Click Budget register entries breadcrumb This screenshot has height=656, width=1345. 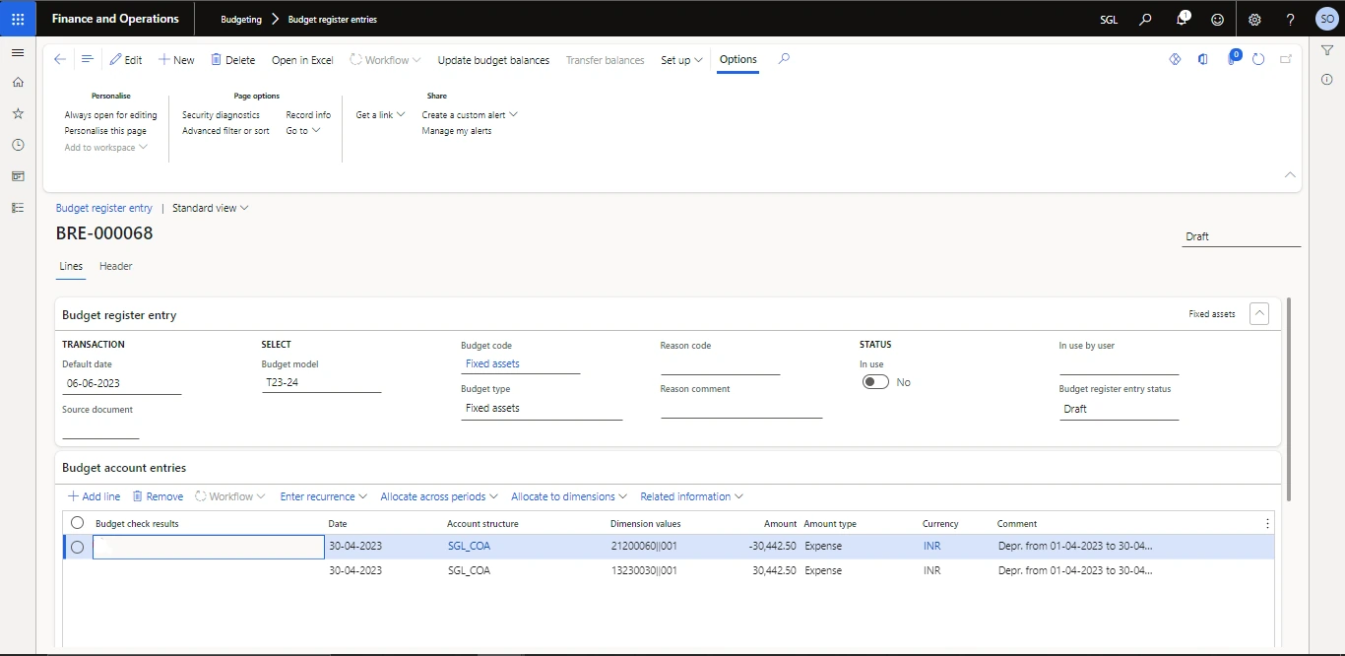click(332, 19)
